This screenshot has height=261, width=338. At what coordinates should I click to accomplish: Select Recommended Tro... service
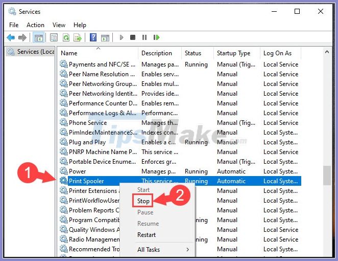click(x=94, y=249)
